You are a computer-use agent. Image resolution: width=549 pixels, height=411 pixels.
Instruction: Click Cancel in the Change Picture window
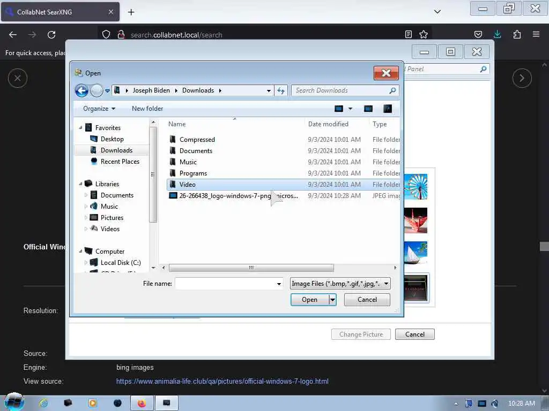click(414, 334)
